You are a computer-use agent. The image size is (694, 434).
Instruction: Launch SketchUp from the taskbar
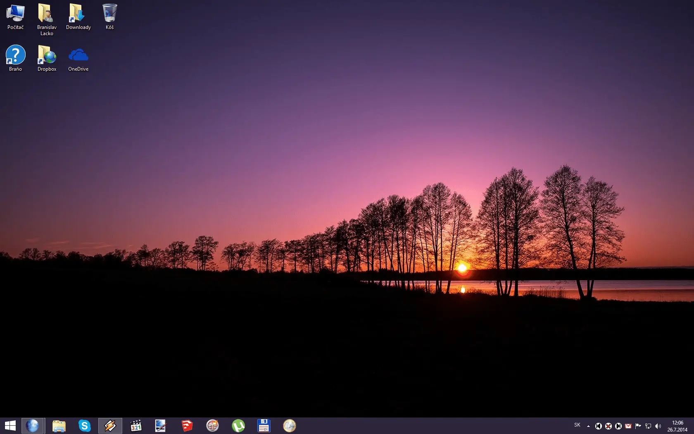[187, 426]
